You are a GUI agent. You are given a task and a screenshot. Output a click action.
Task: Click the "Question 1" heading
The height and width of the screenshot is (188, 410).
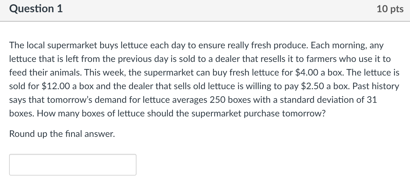click(36, 9)
